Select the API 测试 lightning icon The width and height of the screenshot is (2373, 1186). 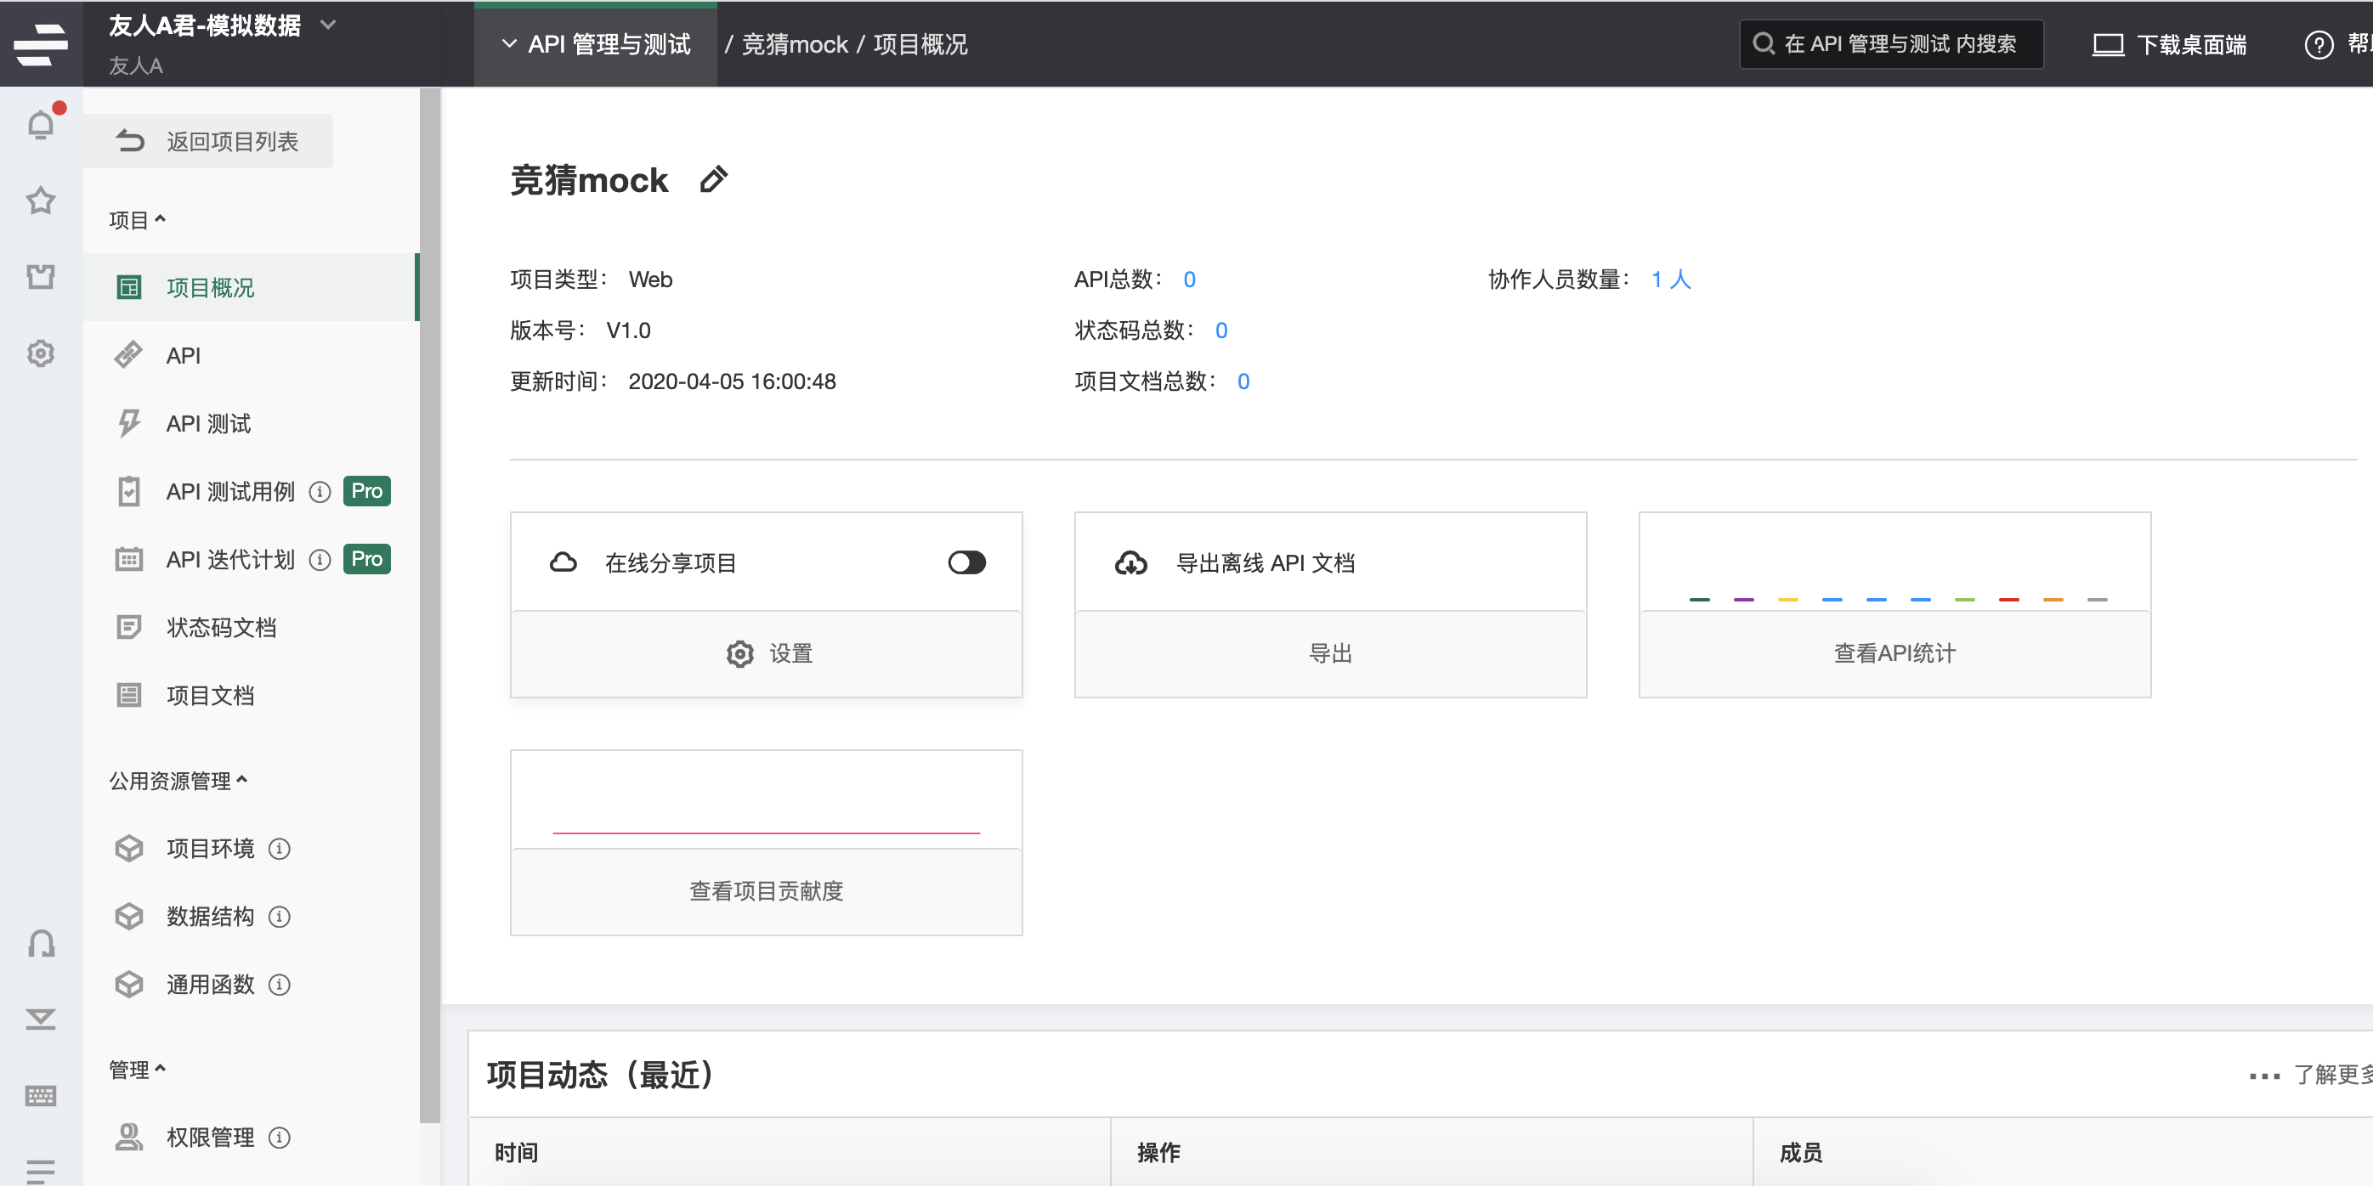129,422
